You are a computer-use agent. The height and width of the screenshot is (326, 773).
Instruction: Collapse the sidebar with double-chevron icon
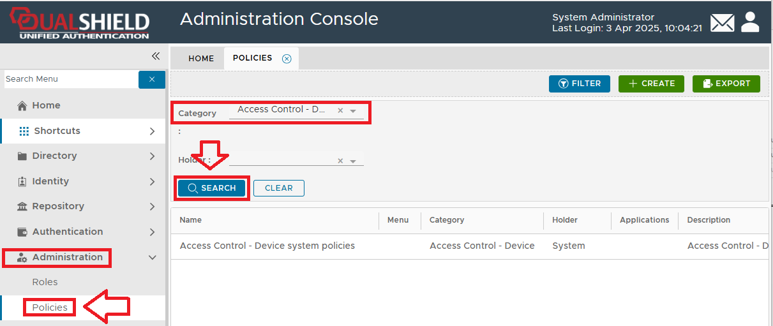[155, 56]
